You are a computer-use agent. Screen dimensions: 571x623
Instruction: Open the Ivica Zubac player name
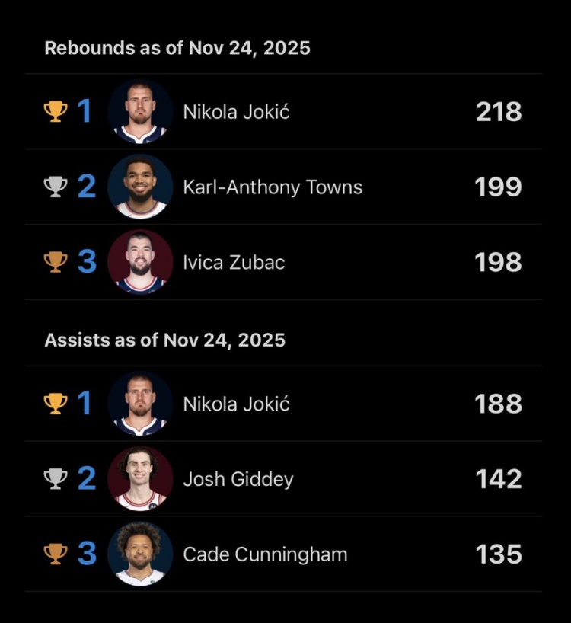[x=234, y=263]
